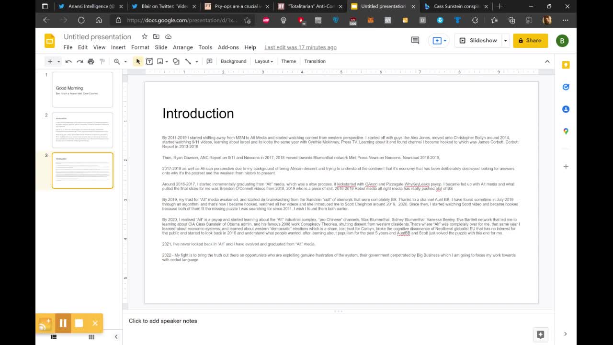The width and height of the screenshot is (613, 345).
Task: Open the Add-ons menu
Action: pos(228,47)
